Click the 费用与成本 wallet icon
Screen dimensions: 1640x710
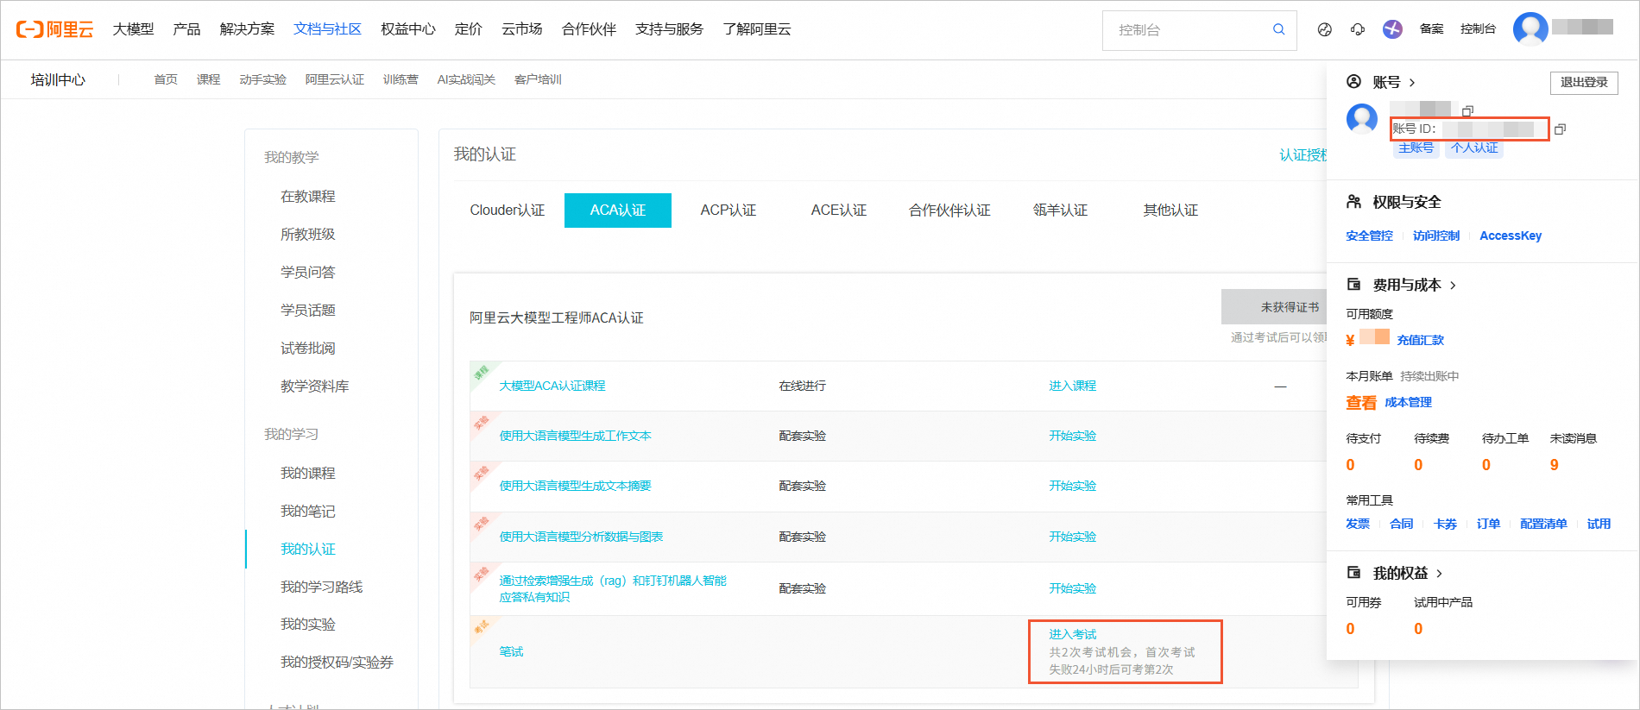click(x=1353, y=285)
